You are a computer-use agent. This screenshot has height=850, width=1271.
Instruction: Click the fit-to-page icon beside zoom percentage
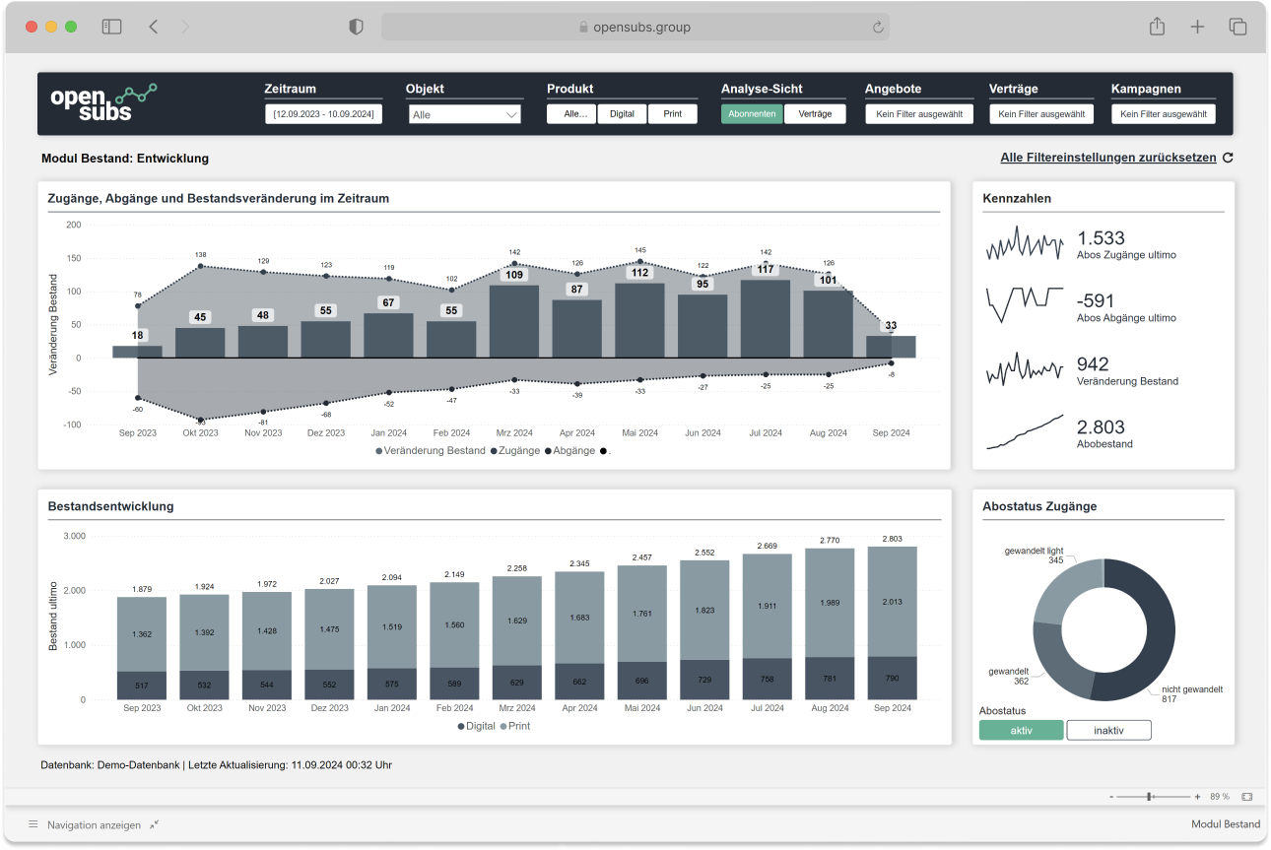tap(1246, 796)
